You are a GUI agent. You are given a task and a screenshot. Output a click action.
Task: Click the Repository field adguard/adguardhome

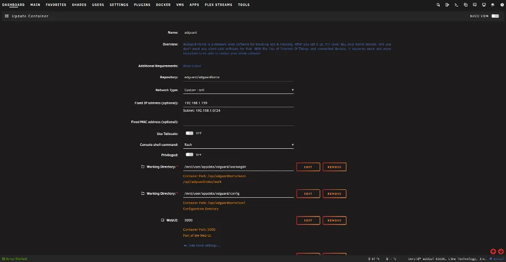pyautogui.click(x=238, y=78)
